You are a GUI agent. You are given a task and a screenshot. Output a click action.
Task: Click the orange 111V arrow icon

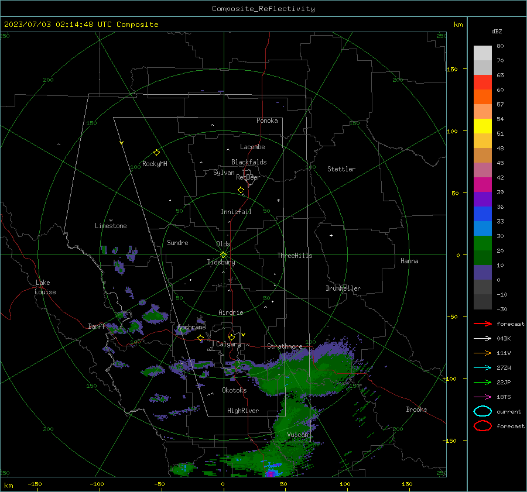(x=482, y=353)
